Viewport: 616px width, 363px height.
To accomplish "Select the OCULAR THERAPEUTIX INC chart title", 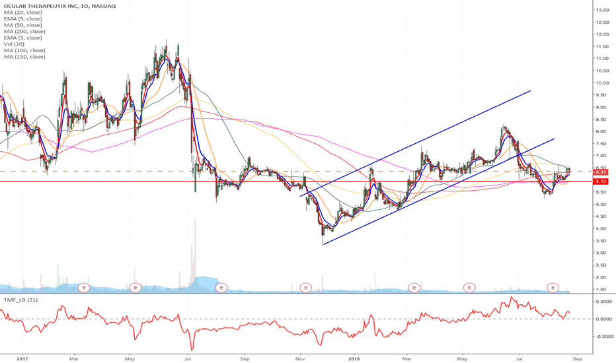I will coord(59,7).
